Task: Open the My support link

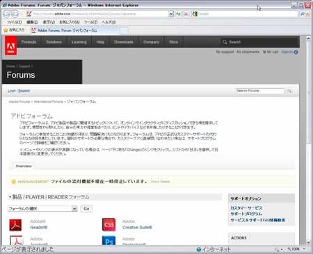Action: (225, 52)
